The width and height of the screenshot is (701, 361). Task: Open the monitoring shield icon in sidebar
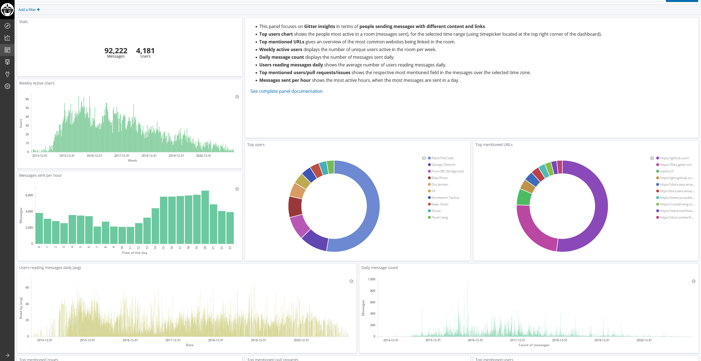click(x=7, y=62)
